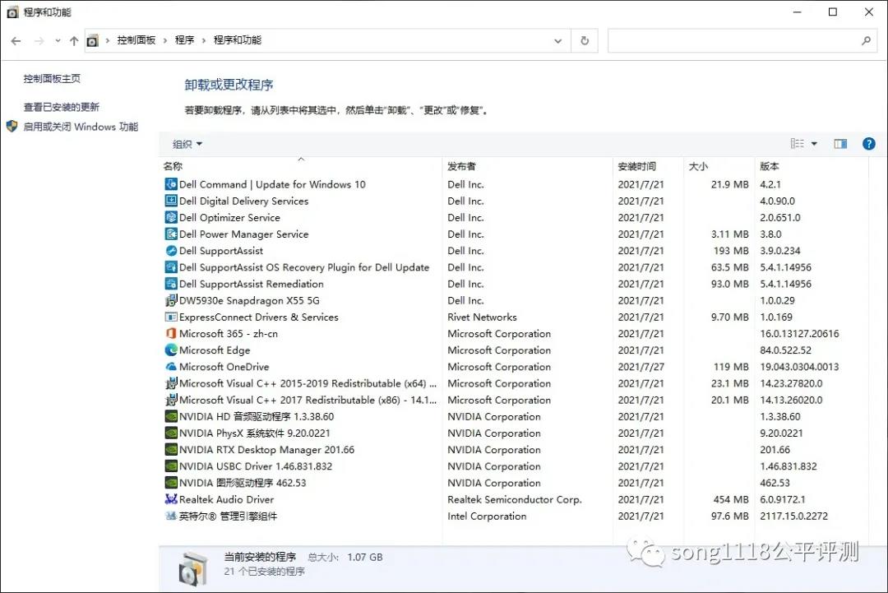Click the 英特尔 管理引擎组件 icon
888x593 pixels.
[x=171, y=516]
